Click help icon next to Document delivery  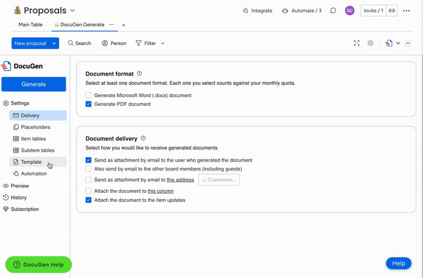tap(143, 138)
